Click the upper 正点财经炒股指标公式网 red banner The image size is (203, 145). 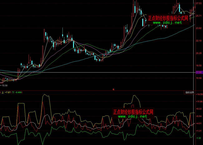[x=168, y=18]
